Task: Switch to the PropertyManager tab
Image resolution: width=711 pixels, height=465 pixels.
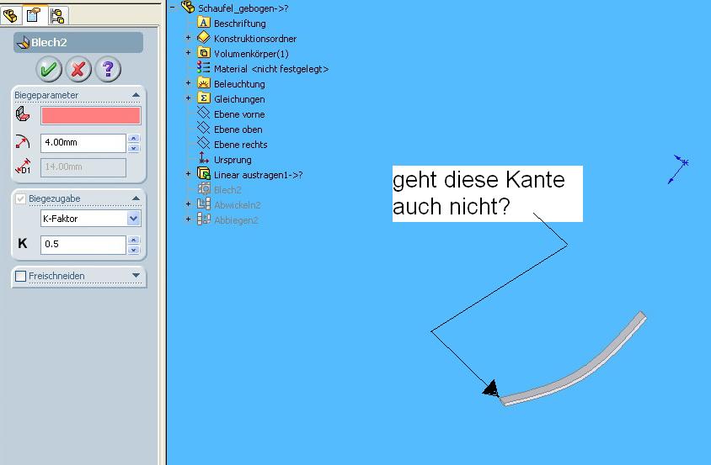Action: (34, 16)
